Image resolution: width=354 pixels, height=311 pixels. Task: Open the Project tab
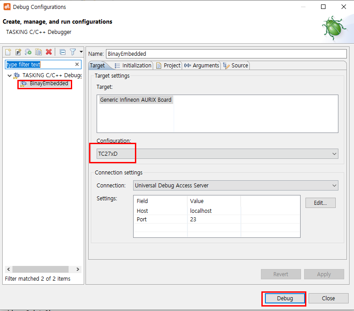168,66
